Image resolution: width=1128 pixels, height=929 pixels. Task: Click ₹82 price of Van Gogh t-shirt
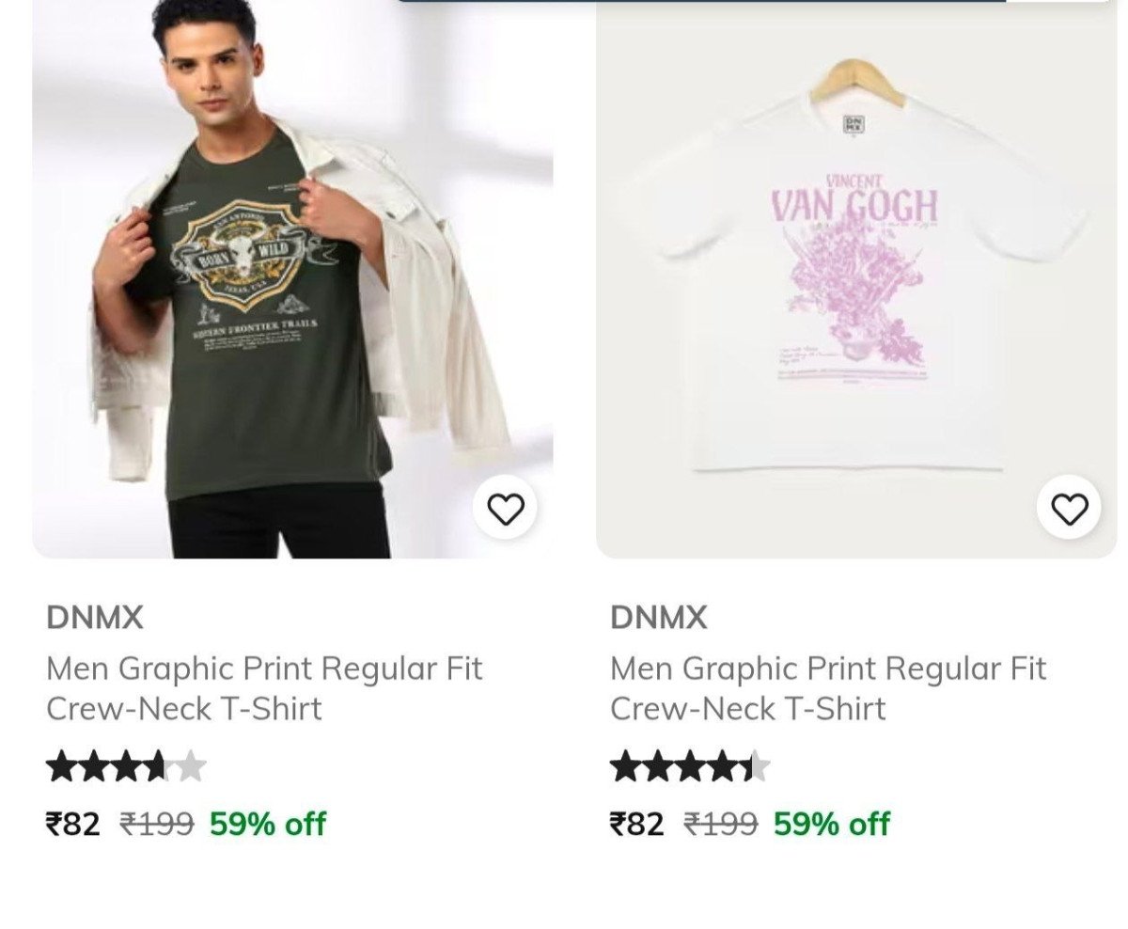pos(636,824)
